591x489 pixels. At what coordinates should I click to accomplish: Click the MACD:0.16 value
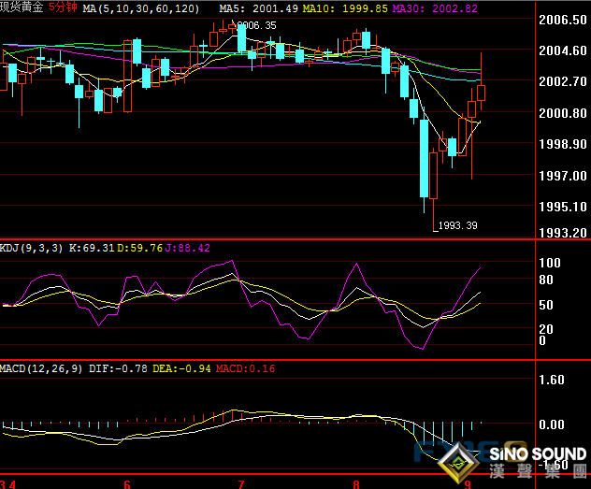click(x=245, y=368)
